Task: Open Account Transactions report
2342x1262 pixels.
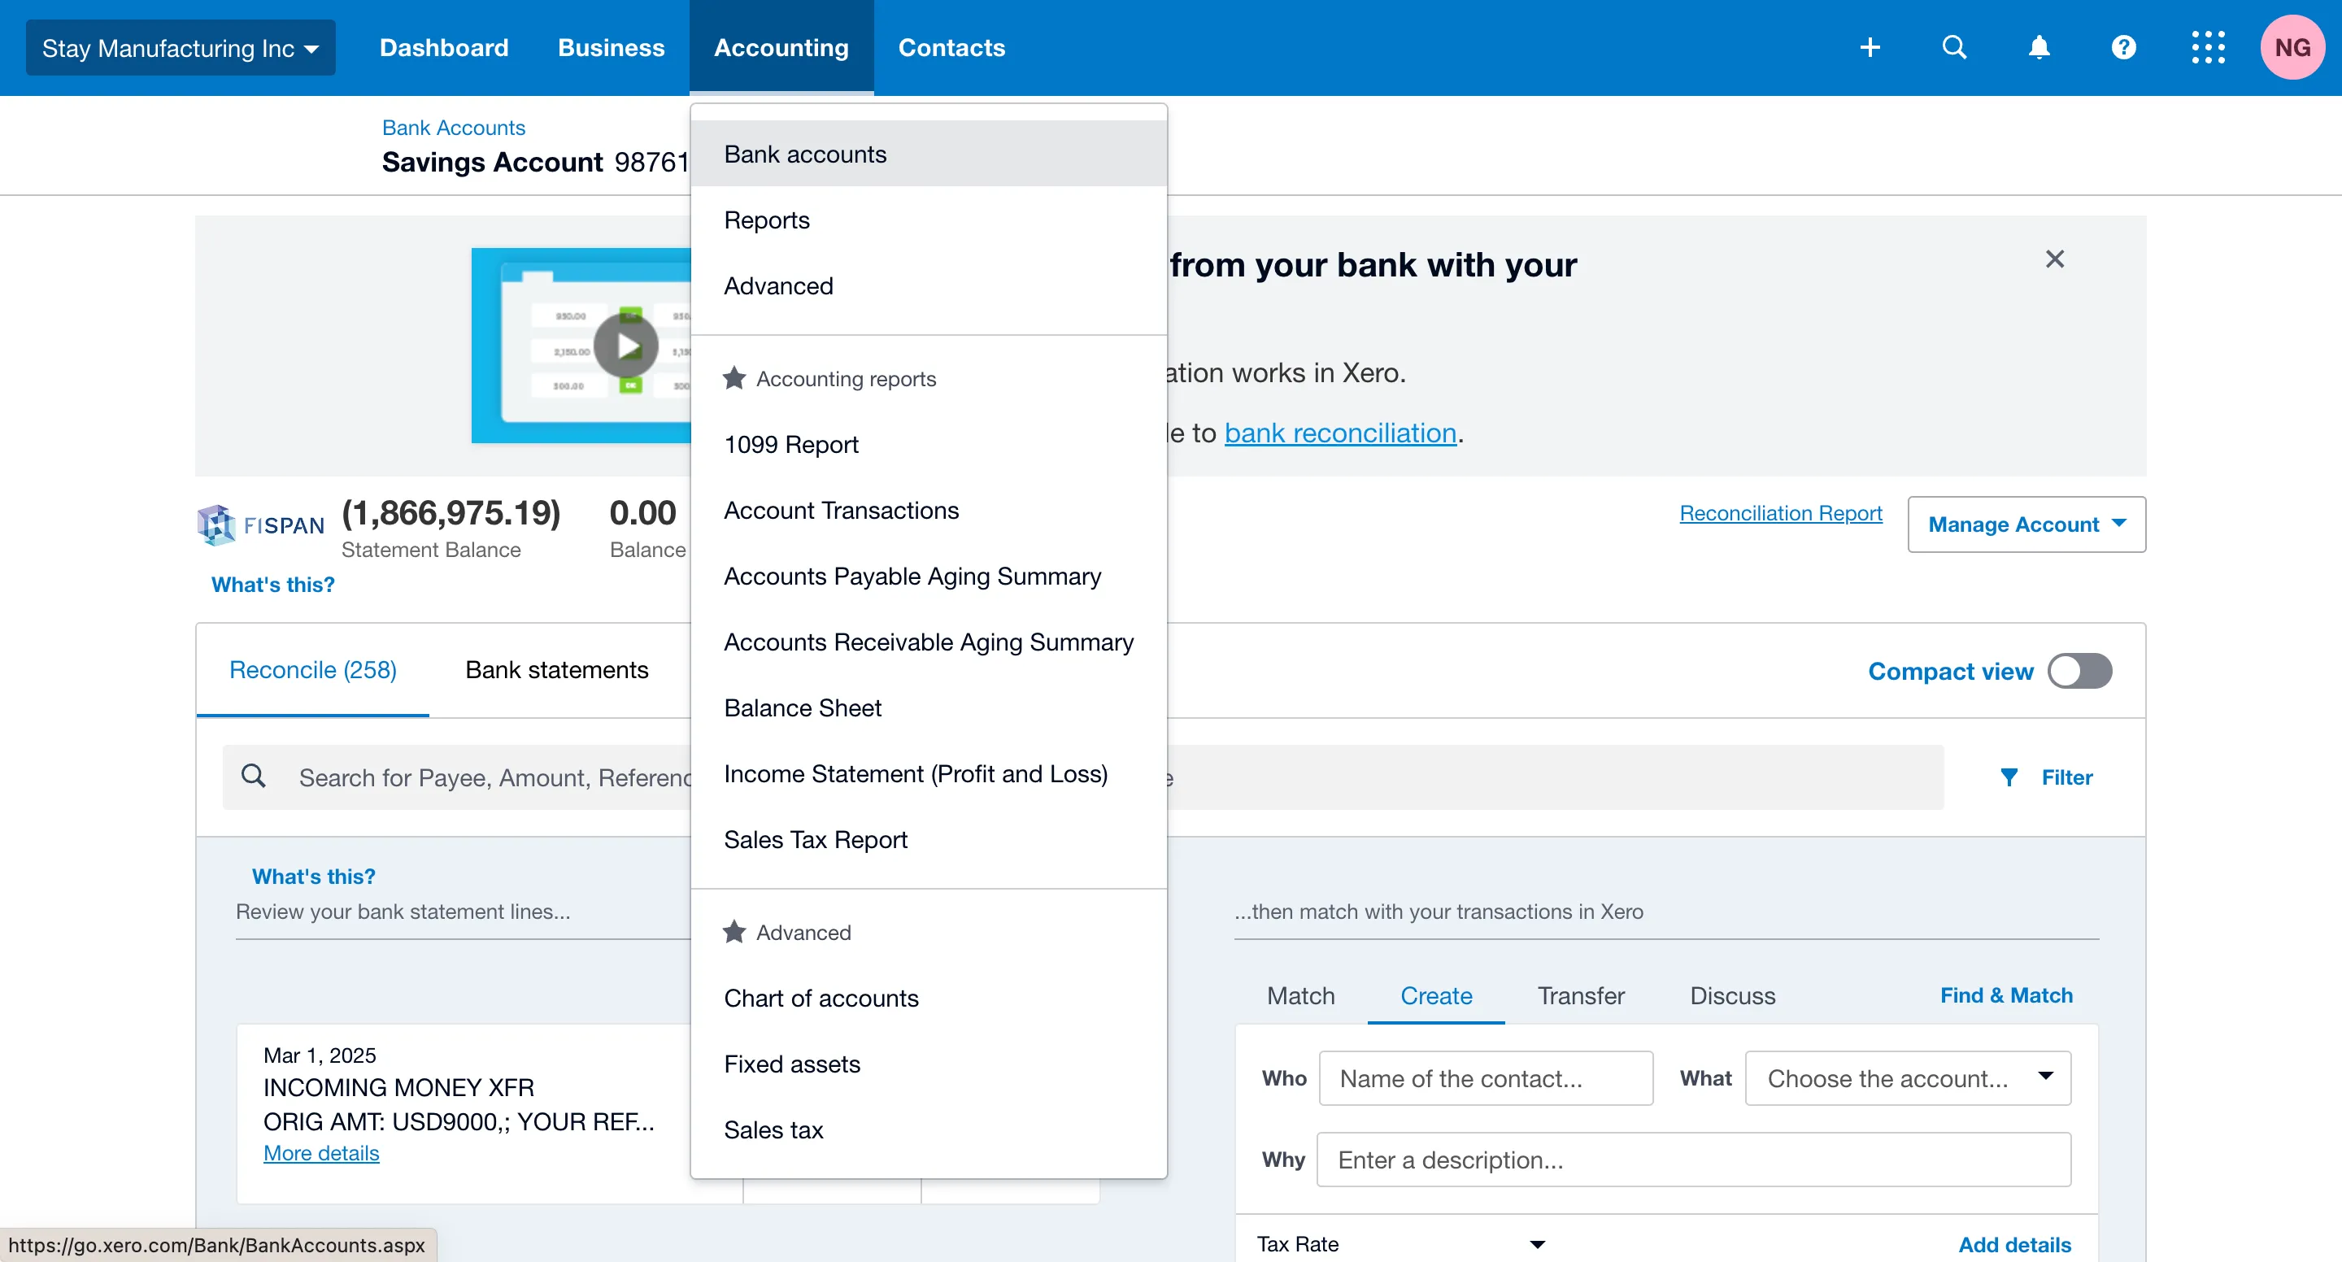Action: 928,510
